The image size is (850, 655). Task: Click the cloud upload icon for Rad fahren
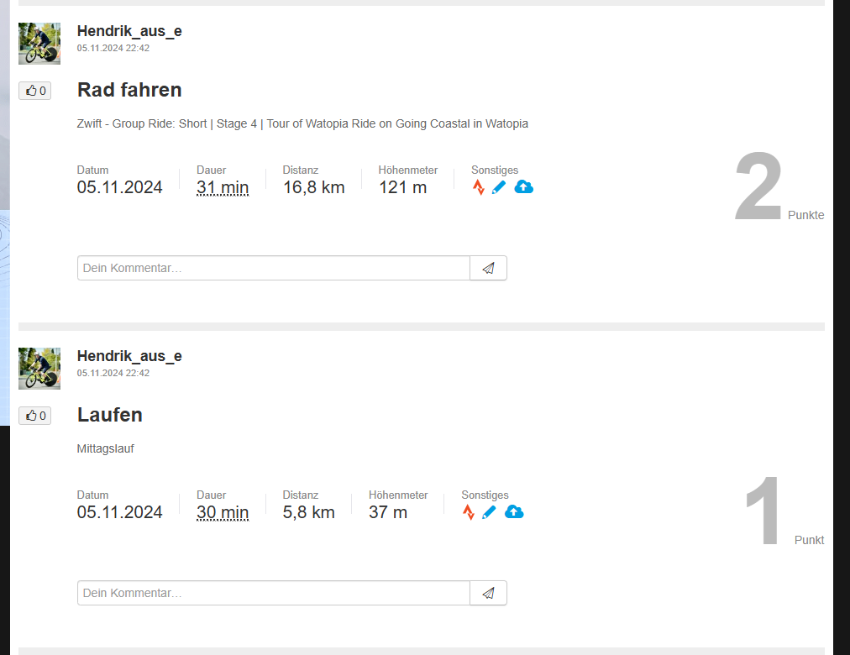point(523,186)
